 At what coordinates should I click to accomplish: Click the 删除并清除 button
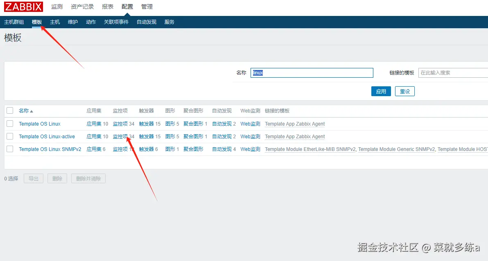tap(88, 178)
